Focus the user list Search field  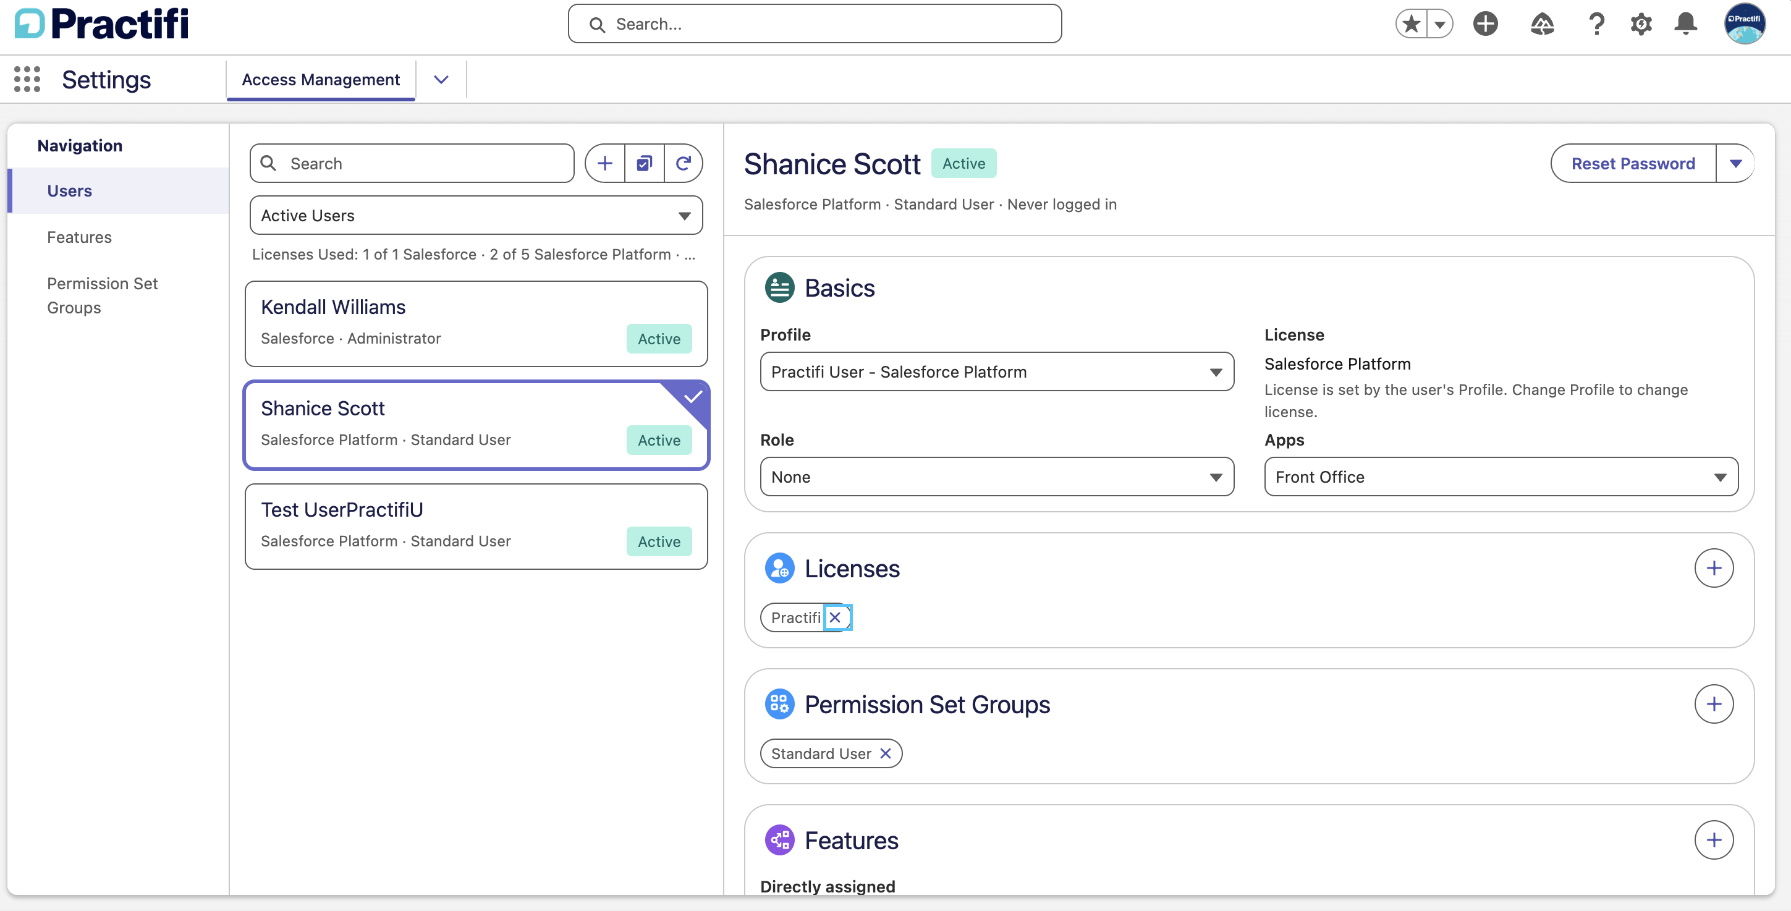412,163
